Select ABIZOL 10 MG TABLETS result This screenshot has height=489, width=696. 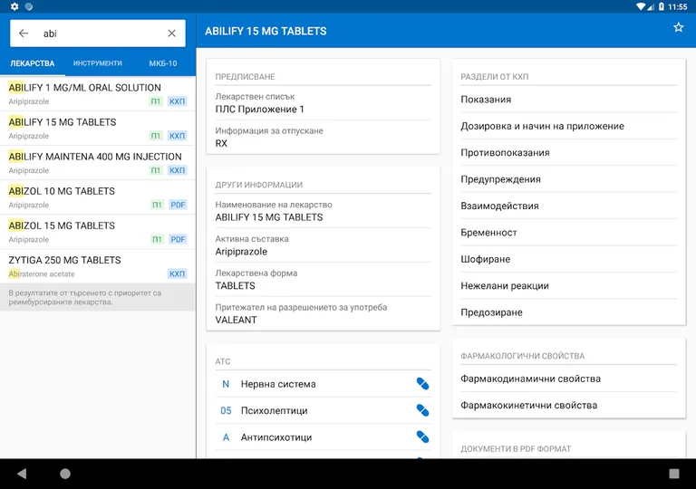tap(98, 197)
